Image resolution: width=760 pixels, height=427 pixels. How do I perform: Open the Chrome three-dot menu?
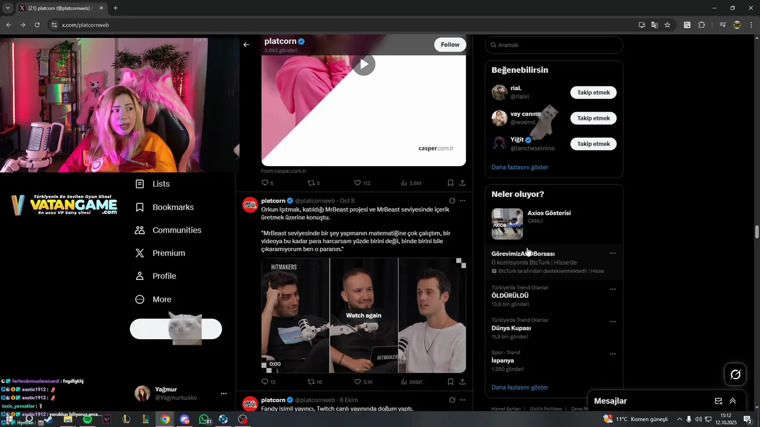tap(751, 25)
